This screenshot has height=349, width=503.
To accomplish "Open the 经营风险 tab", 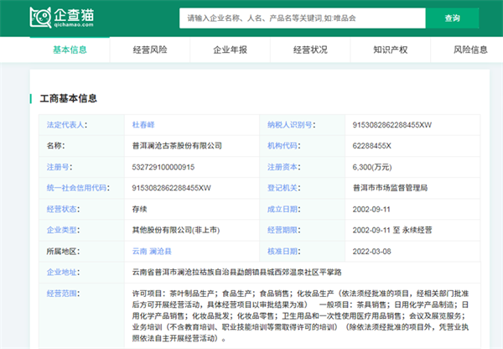I will pyautogui.click(x=150, y=50).
